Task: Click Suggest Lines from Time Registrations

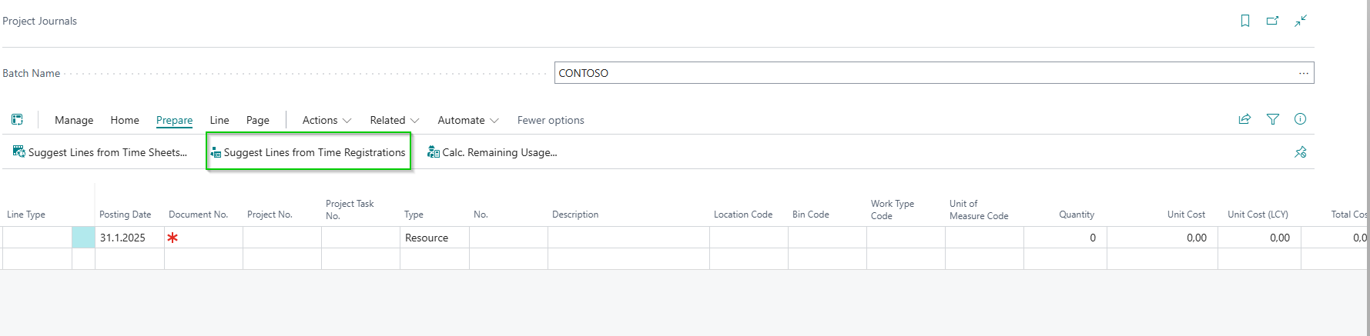Action: (x=308, y=152)
